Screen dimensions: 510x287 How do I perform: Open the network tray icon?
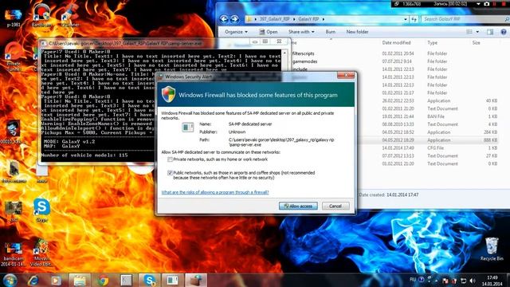464,281
